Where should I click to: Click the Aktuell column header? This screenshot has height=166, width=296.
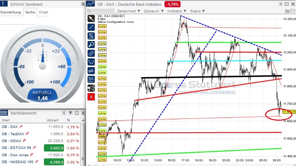52,120
